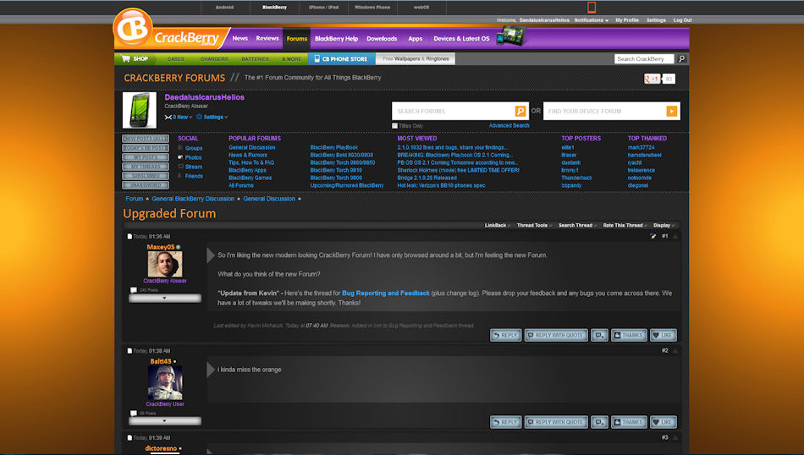This screenshot has width=804, height=455.
Task: Open the News tab in the purple nav
Action: tap(240, 38)
